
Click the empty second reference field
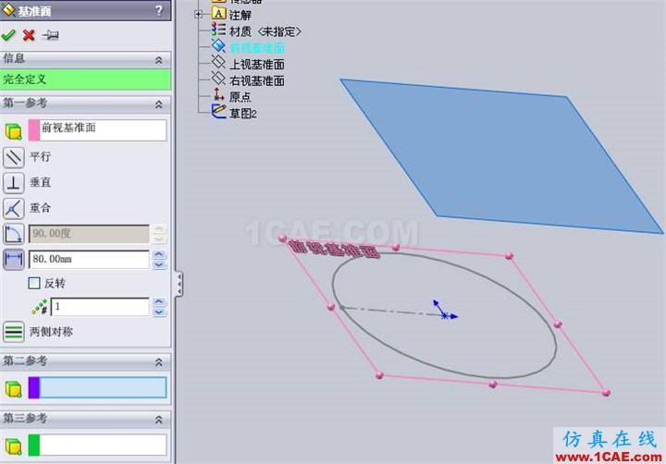pyautogui.click(x=104, y=387)
